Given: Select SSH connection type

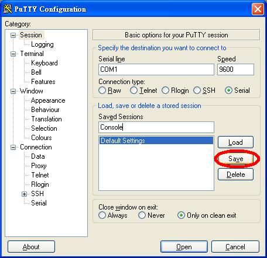Looking at the screenshot, I should 197,90.
